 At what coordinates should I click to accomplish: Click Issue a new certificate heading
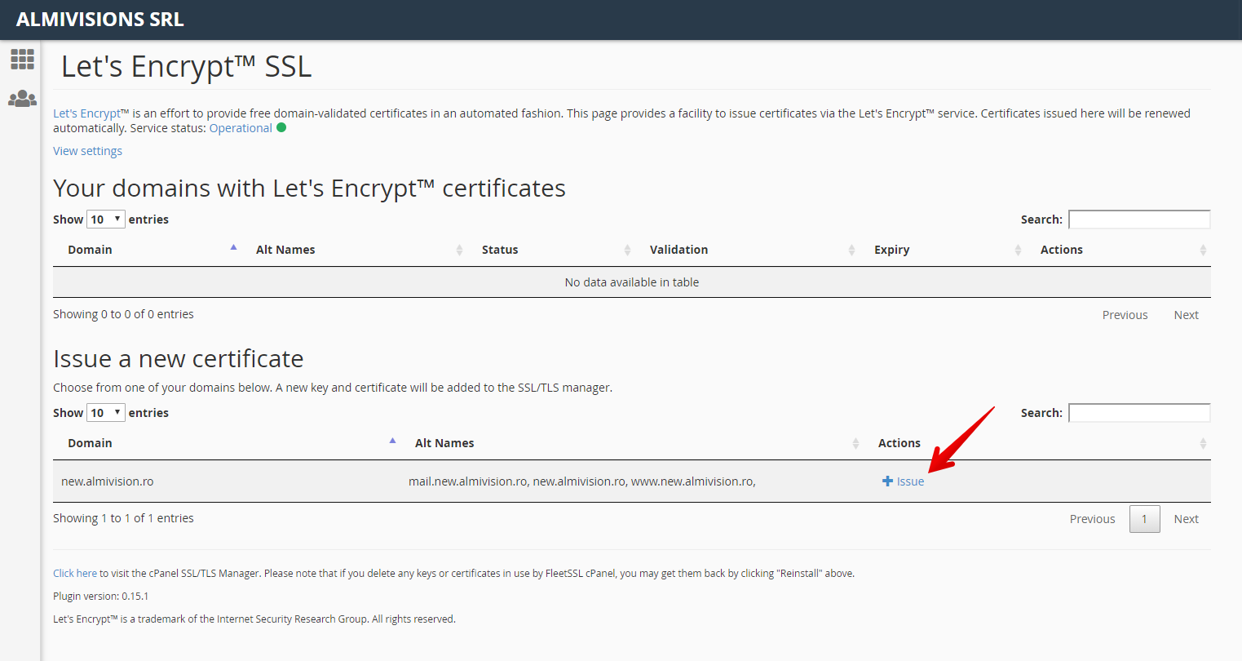tap(179, 359)
